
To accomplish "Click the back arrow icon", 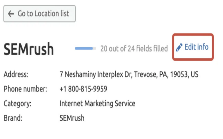I will pos(11,14).
